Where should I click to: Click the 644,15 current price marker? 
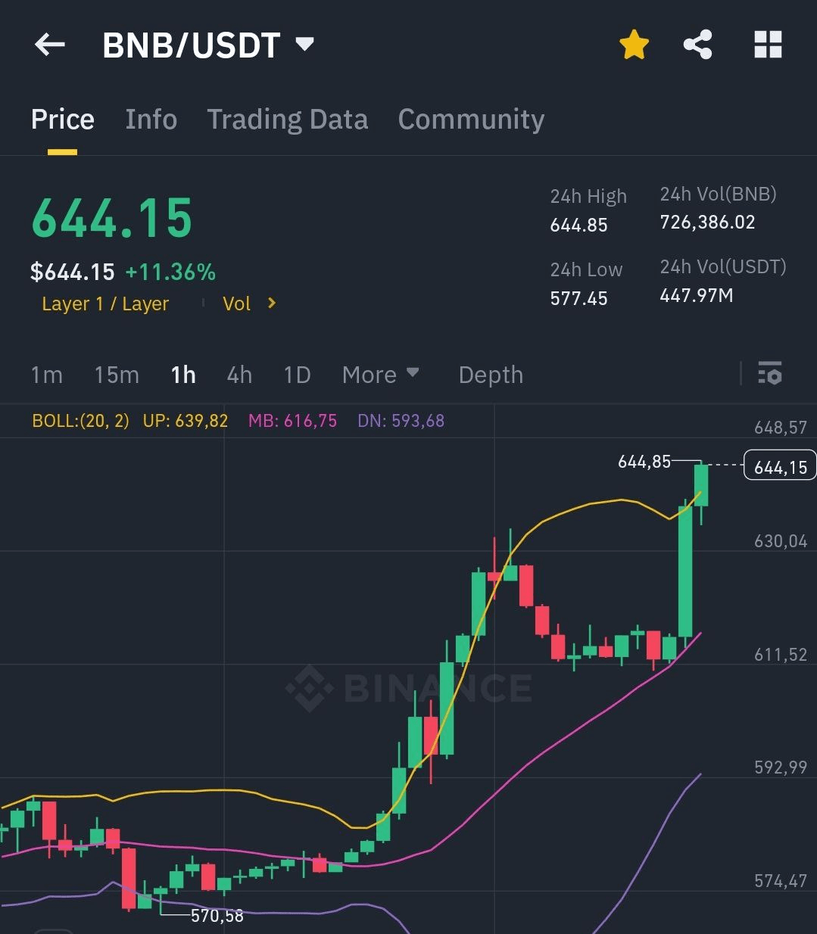pyautogui.click(x=780, y=468)
